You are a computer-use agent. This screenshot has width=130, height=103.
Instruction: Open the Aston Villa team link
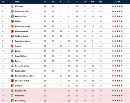[19, 96]
